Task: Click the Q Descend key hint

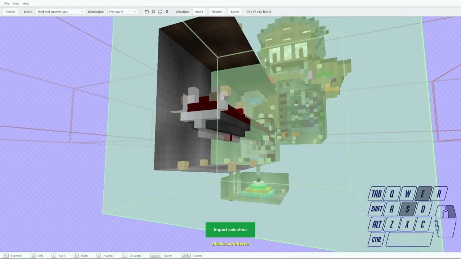Action: [132, 255]
